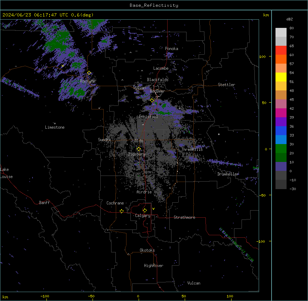
Task: Pick the 30 dBZ green swatch
Action: [x=281, y=149]
